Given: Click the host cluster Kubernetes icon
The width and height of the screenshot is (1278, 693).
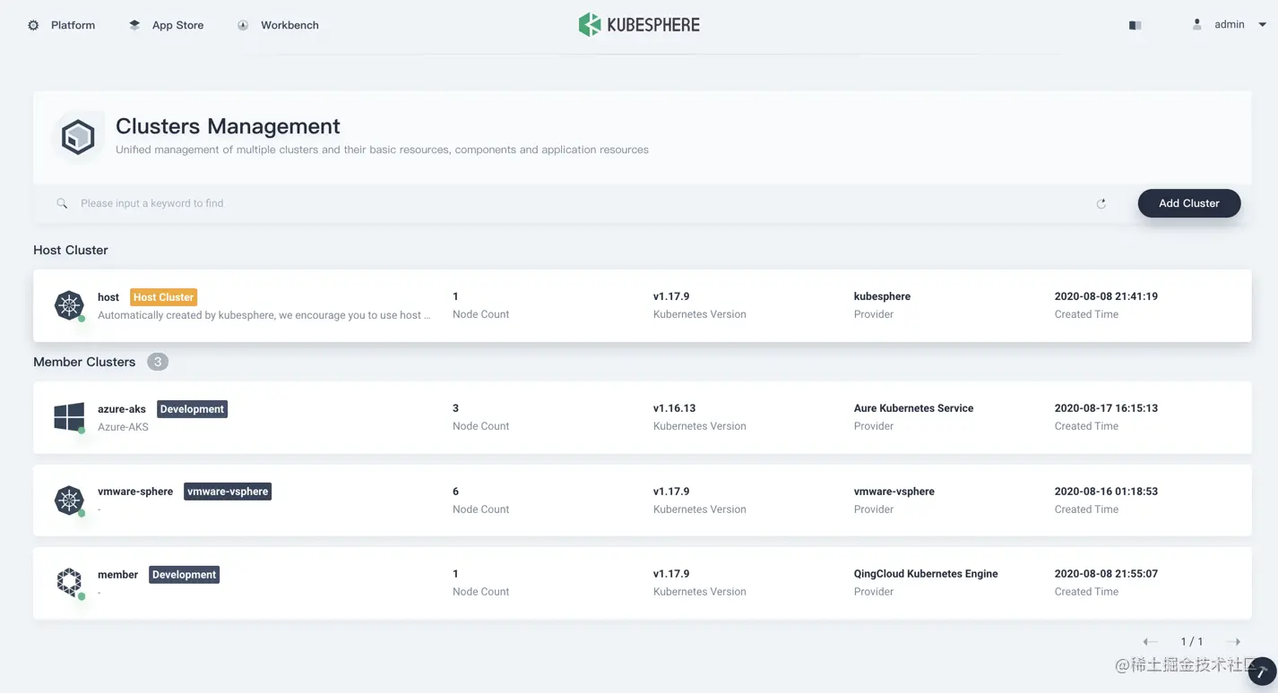Looking at the screenshot, I should click(69, 305).
